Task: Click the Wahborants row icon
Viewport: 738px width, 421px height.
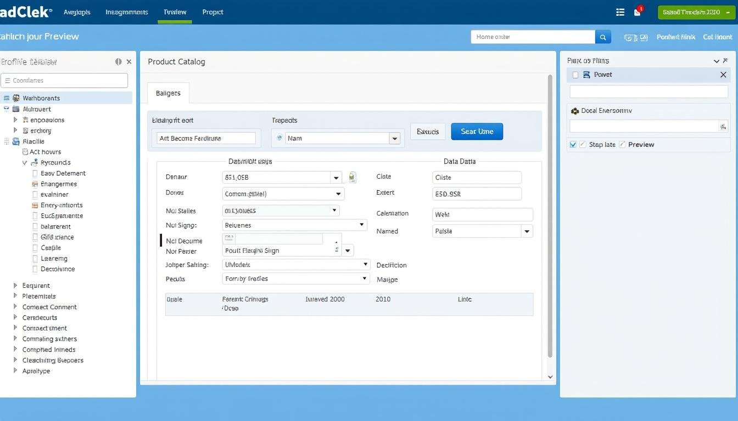Action: pos(16,98)
